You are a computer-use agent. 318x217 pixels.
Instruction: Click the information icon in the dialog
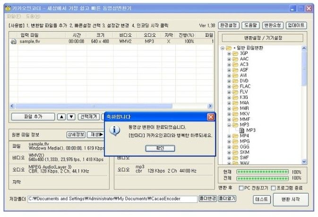[x=115, y=131]
